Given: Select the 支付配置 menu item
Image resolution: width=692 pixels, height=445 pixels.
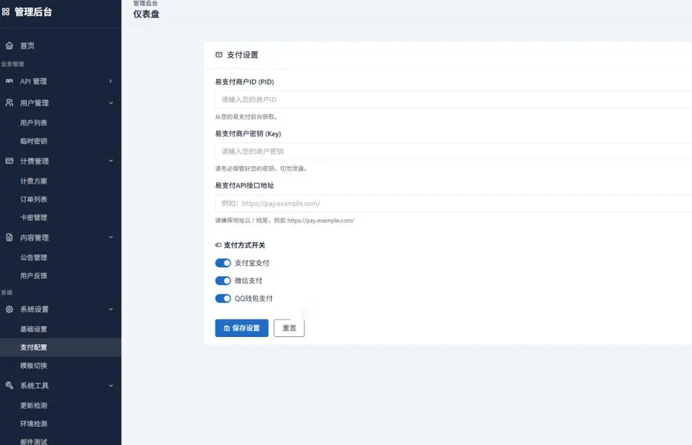Looking at the screenshot, I should 60,347.
